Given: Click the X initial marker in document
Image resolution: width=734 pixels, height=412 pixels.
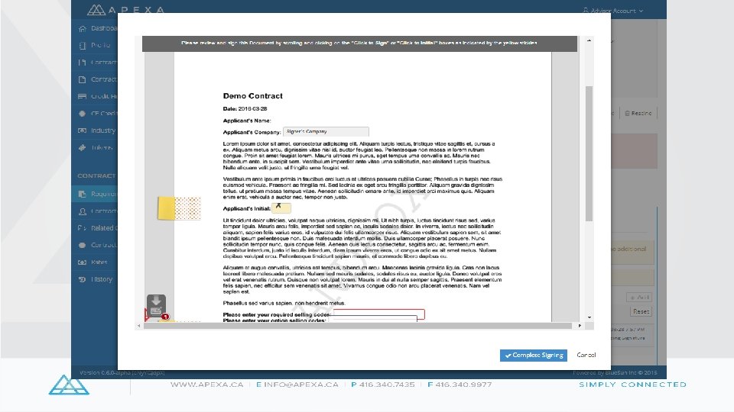Looking at the screenshot, I should (x=278, y=205).
